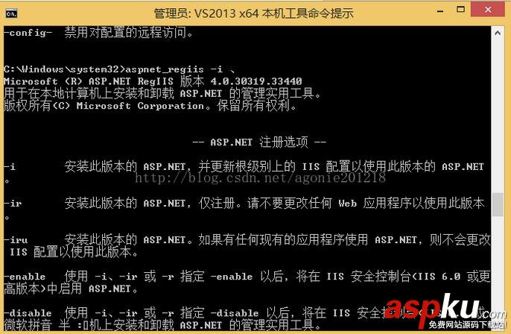Maximize the command prompt window

(x=460, y=10)
